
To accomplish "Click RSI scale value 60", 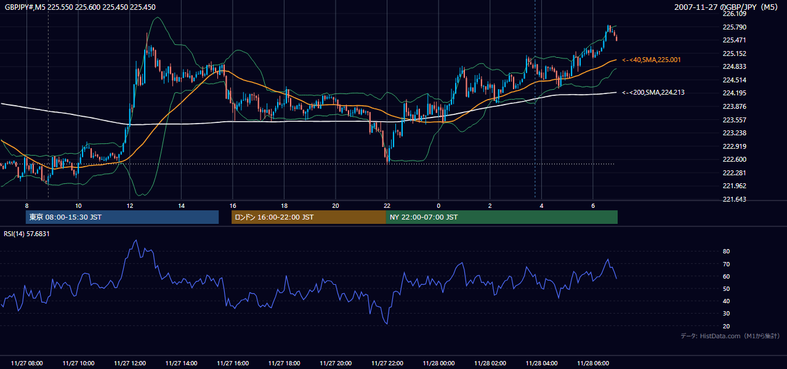I will point(726,276).
